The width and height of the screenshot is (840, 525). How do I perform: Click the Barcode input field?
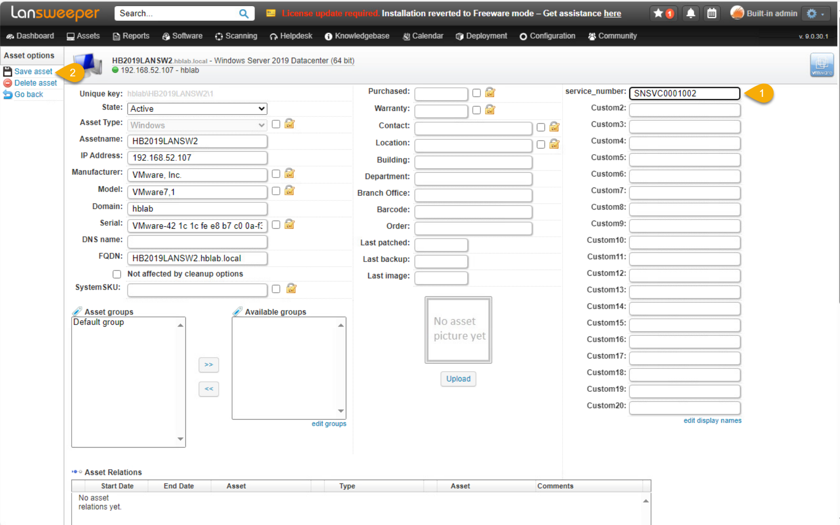tap(473, 211)
